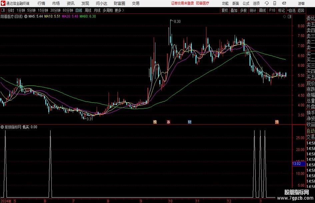
Task: Collapse the 股朋指标网 sub-indicator toggle
Action: (2, 127)
